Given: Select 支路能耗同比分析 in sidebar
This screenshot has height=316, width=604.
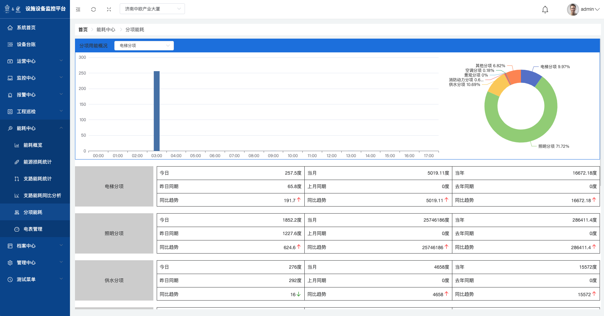Looking at the screenshot, I should (x=42, y=195).
